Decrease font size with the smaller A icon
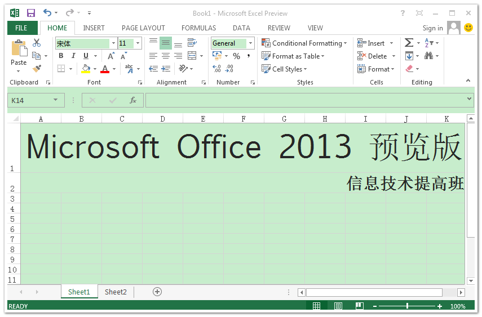Viewport: 482px width, 317px height. 123,56
